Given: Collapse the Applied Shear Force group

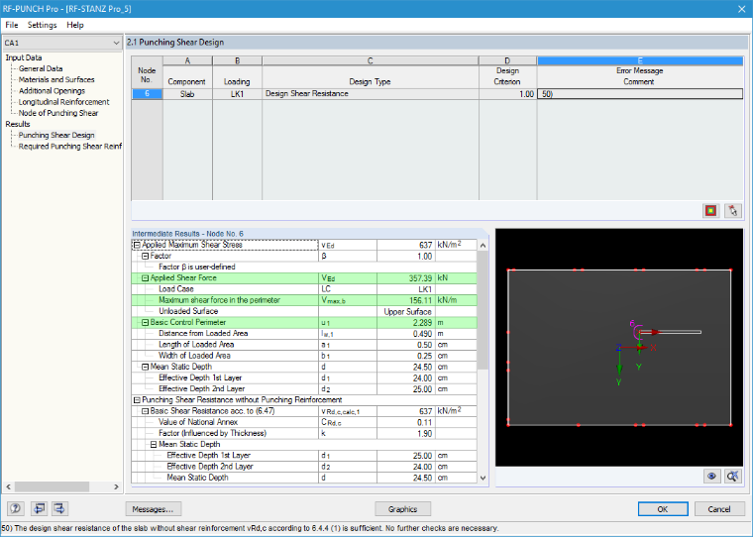Looking at the screenshot, I should tap(145, 278).
